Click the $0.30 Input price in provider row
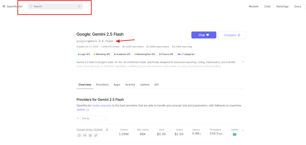Viewport: 306px width, 145px height. (x=161, y=134)
